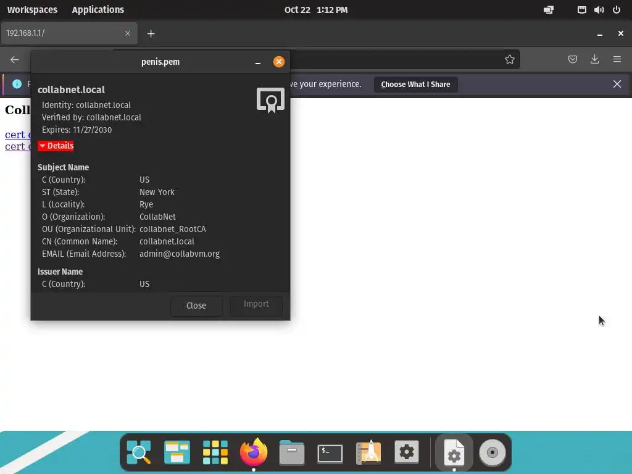
Task: Click the penis.pem dialog title bar
Action: tap(160, 62)
